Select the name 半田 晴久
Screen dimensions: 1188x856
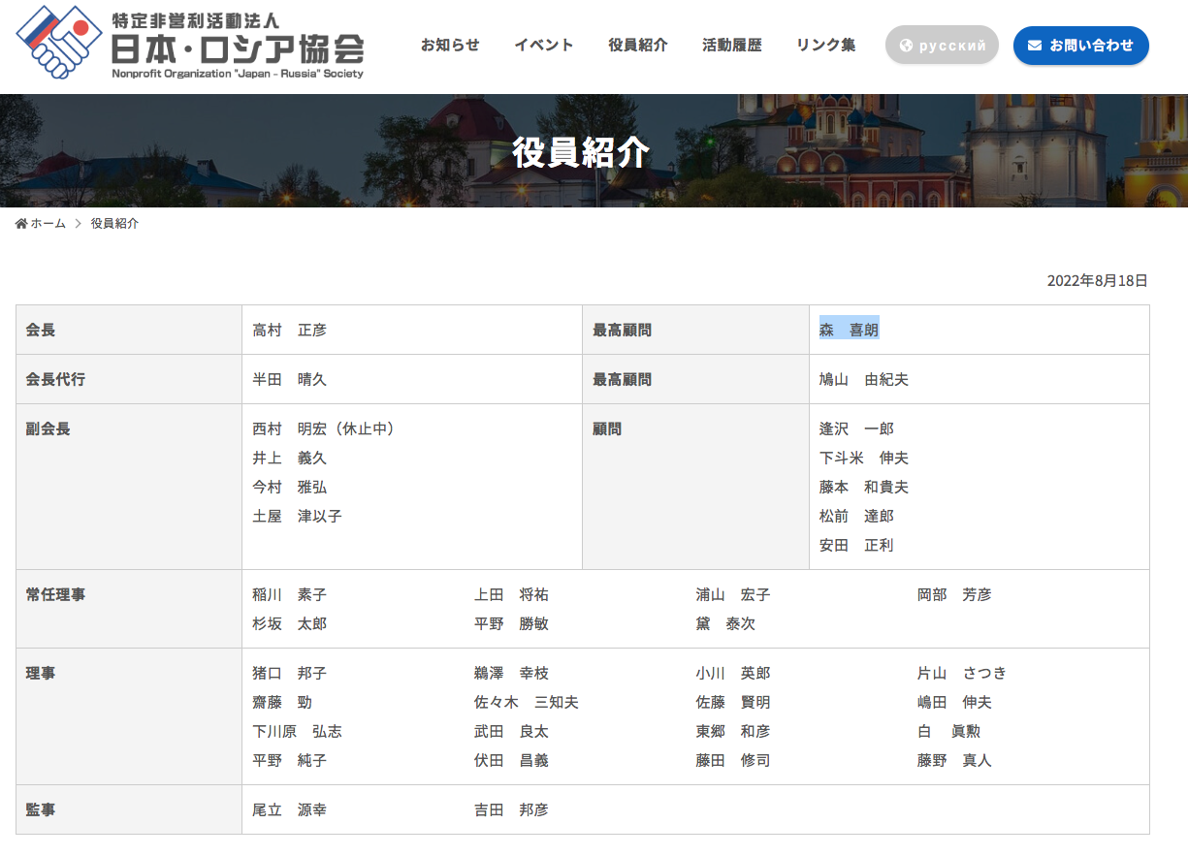point(290,380)
